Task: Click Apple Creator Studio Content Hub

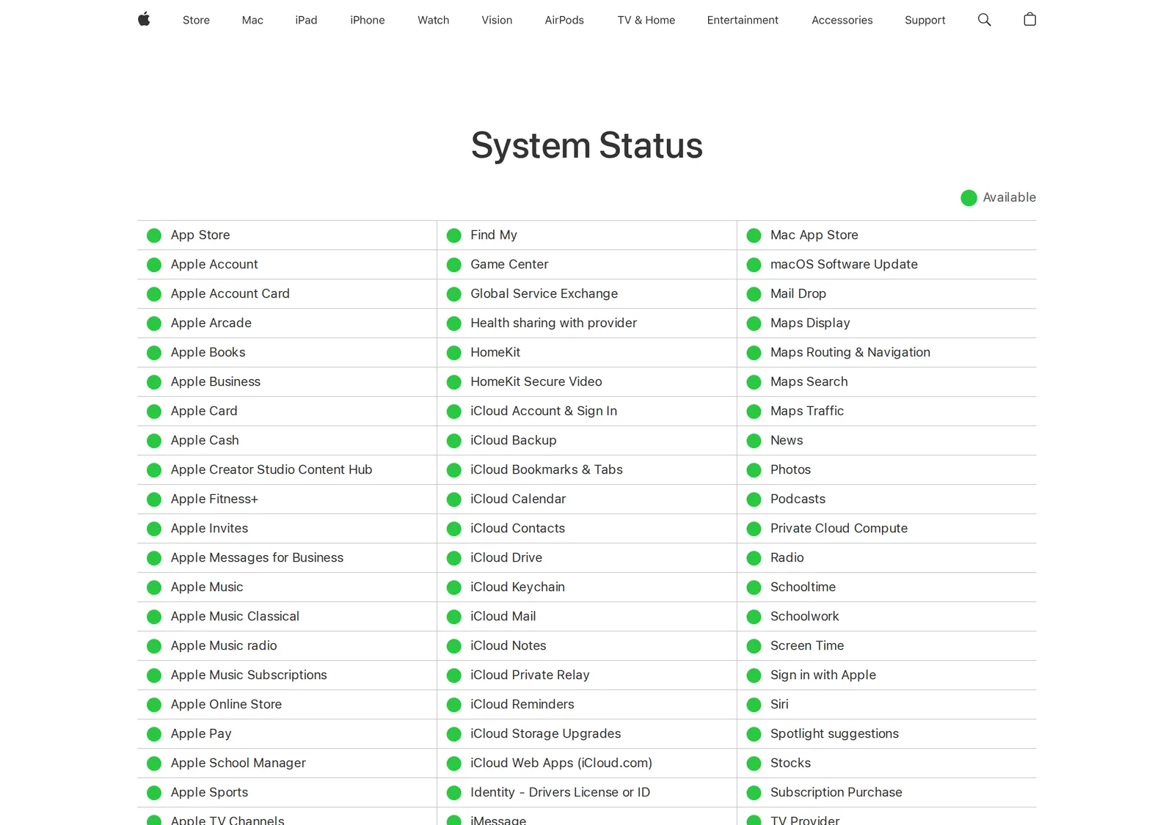Action: 271,469
